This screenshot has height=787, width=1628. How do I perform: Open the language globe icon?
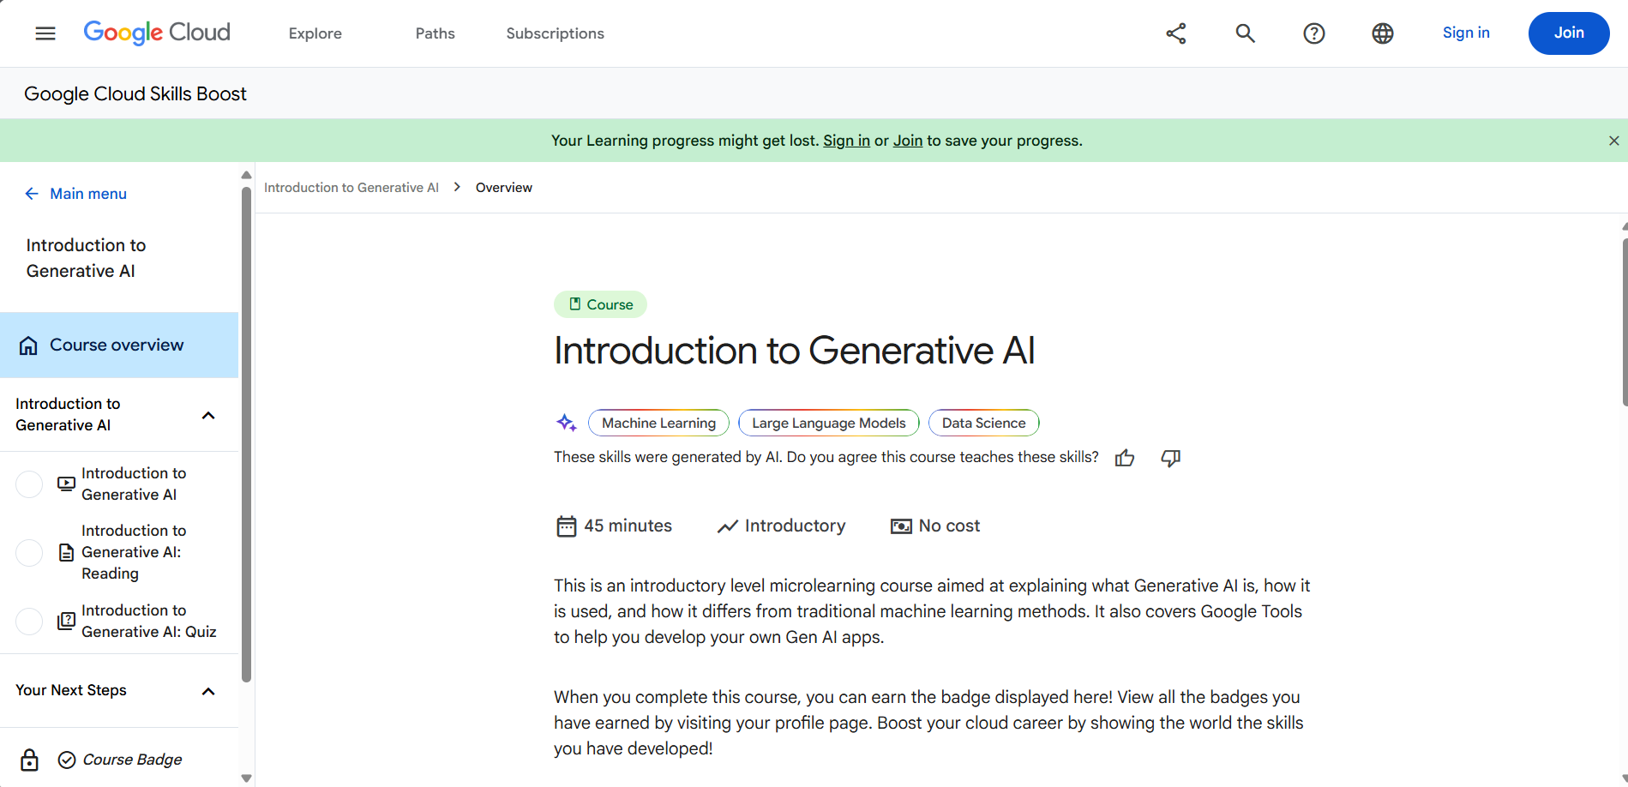click(x=1383, y=33)
